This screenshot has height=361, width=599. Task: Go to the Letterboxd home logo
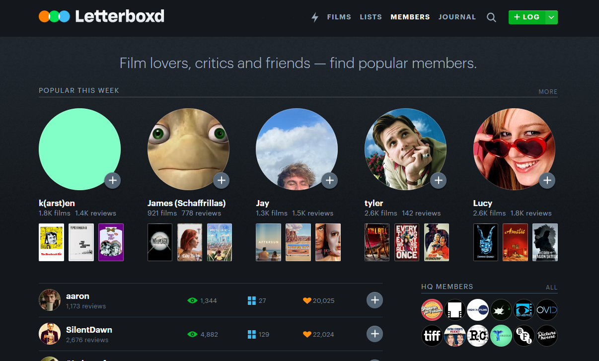[x=102, y=16]
